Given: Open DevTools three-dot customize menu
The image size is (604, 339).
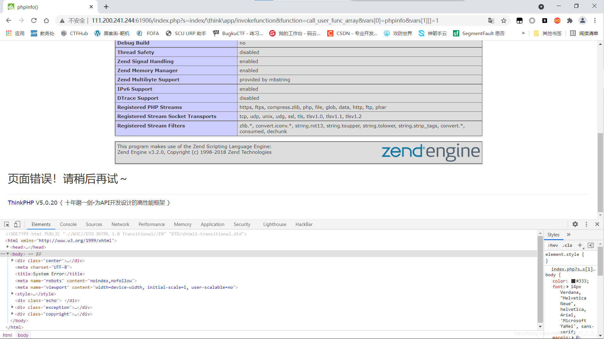Looking at the screenshot, I should [x=586, y=224].
